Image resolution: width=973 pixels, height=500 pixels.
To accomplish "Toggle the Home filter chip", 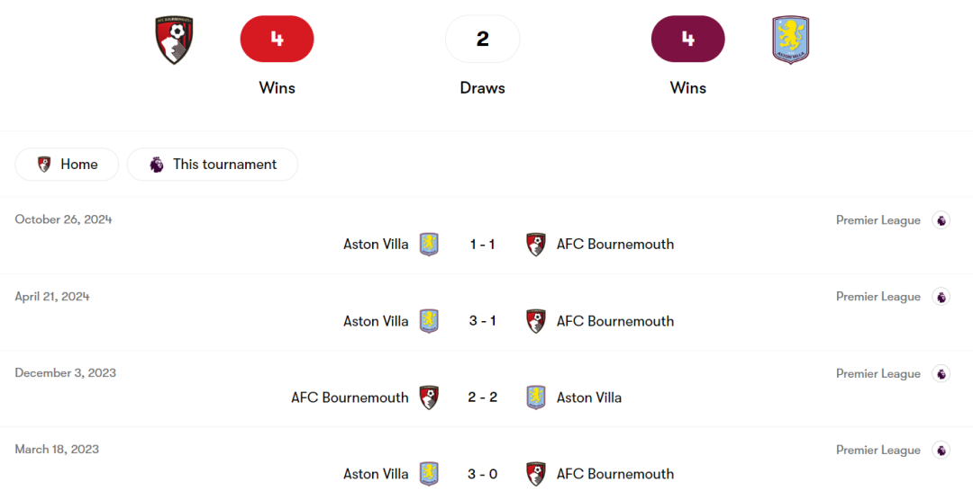I will pyautogui.click(x=67, y=165).
